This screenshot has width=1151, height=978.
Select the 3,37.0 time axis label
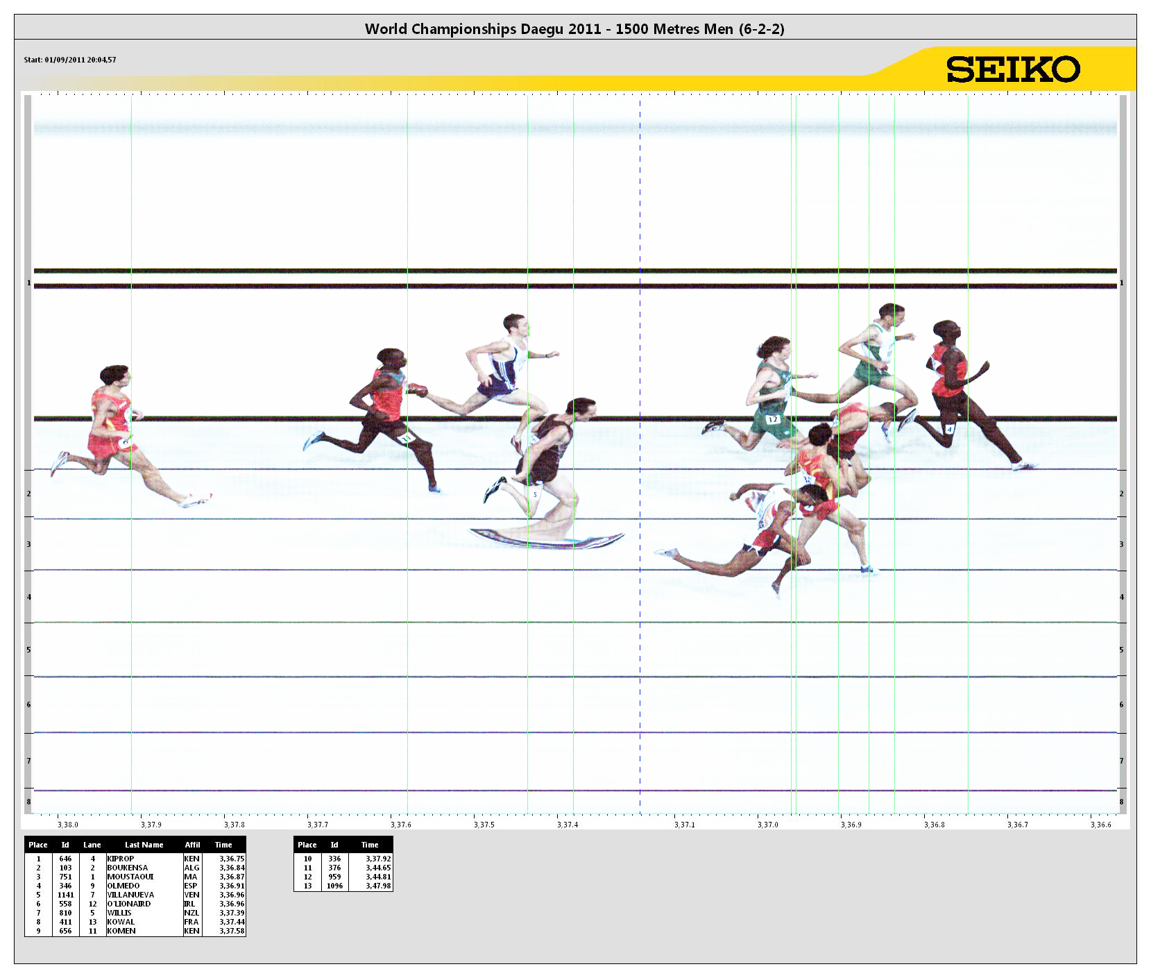tap(767, 825)
